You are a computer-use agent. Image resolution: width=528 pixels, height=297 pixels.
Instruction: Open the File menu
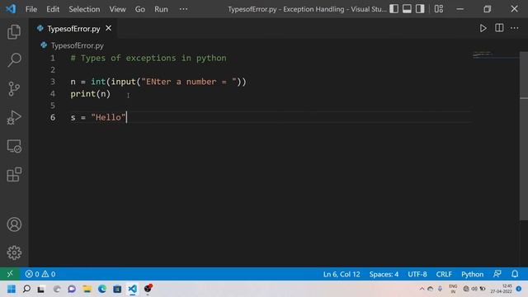31,9
